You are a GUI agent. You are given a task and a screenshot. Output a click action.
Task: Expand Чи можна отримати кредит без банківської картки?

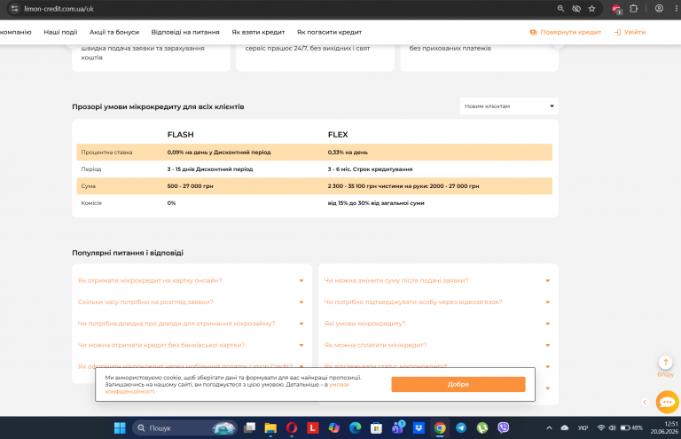click(191, 345)
